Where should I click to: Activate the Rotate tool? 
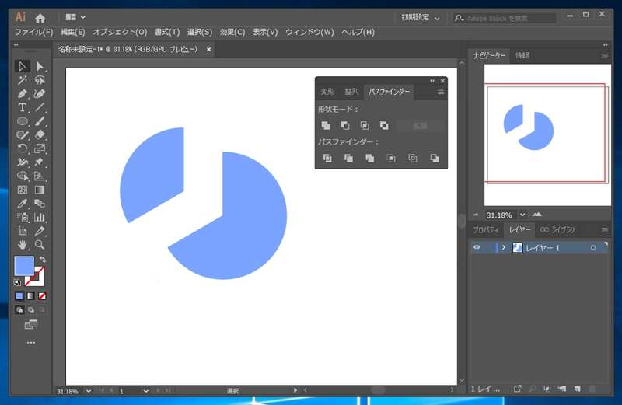(x=23, y=148)
